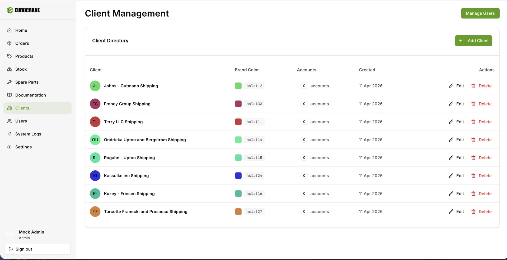Open the Home page

[21, 31]
